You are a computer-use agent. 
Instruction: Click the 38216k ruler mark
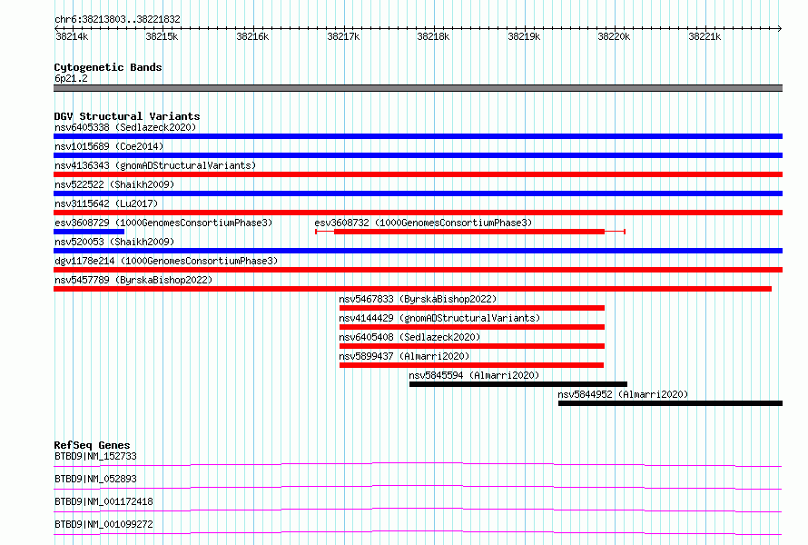[252, 36]
